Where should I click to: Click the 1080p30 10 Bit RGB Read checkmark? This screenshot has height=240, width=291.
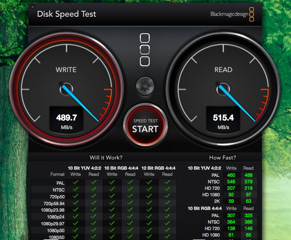click(x=130, y=230)
